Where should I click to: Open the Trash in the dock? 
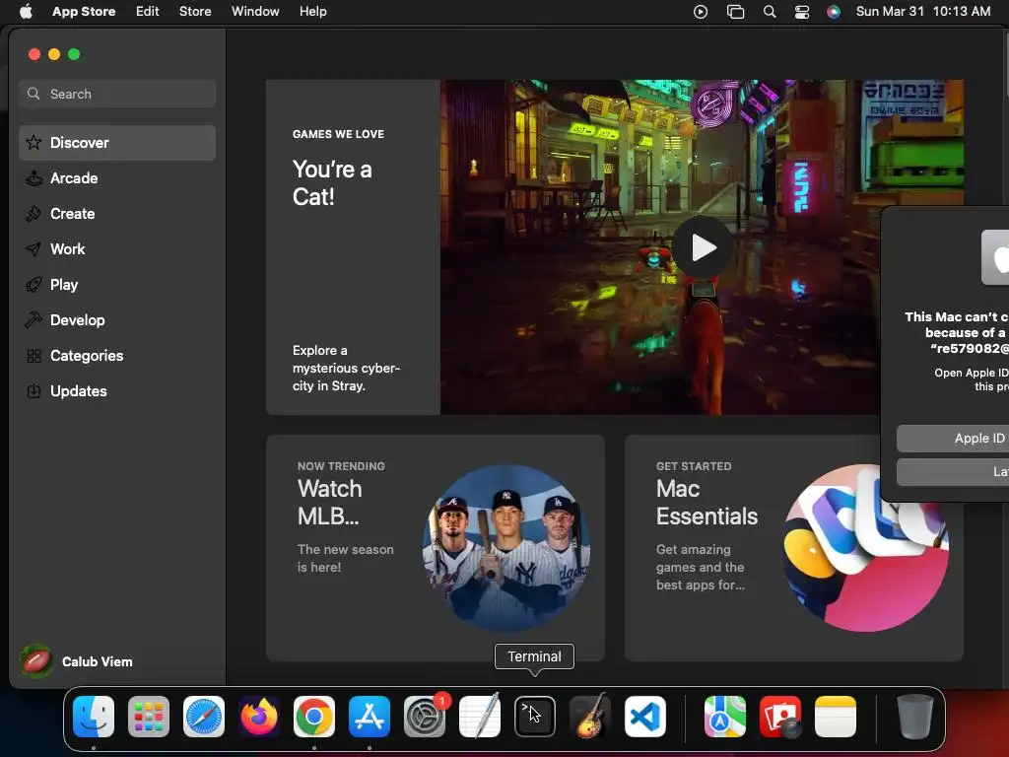coord(915,717)
